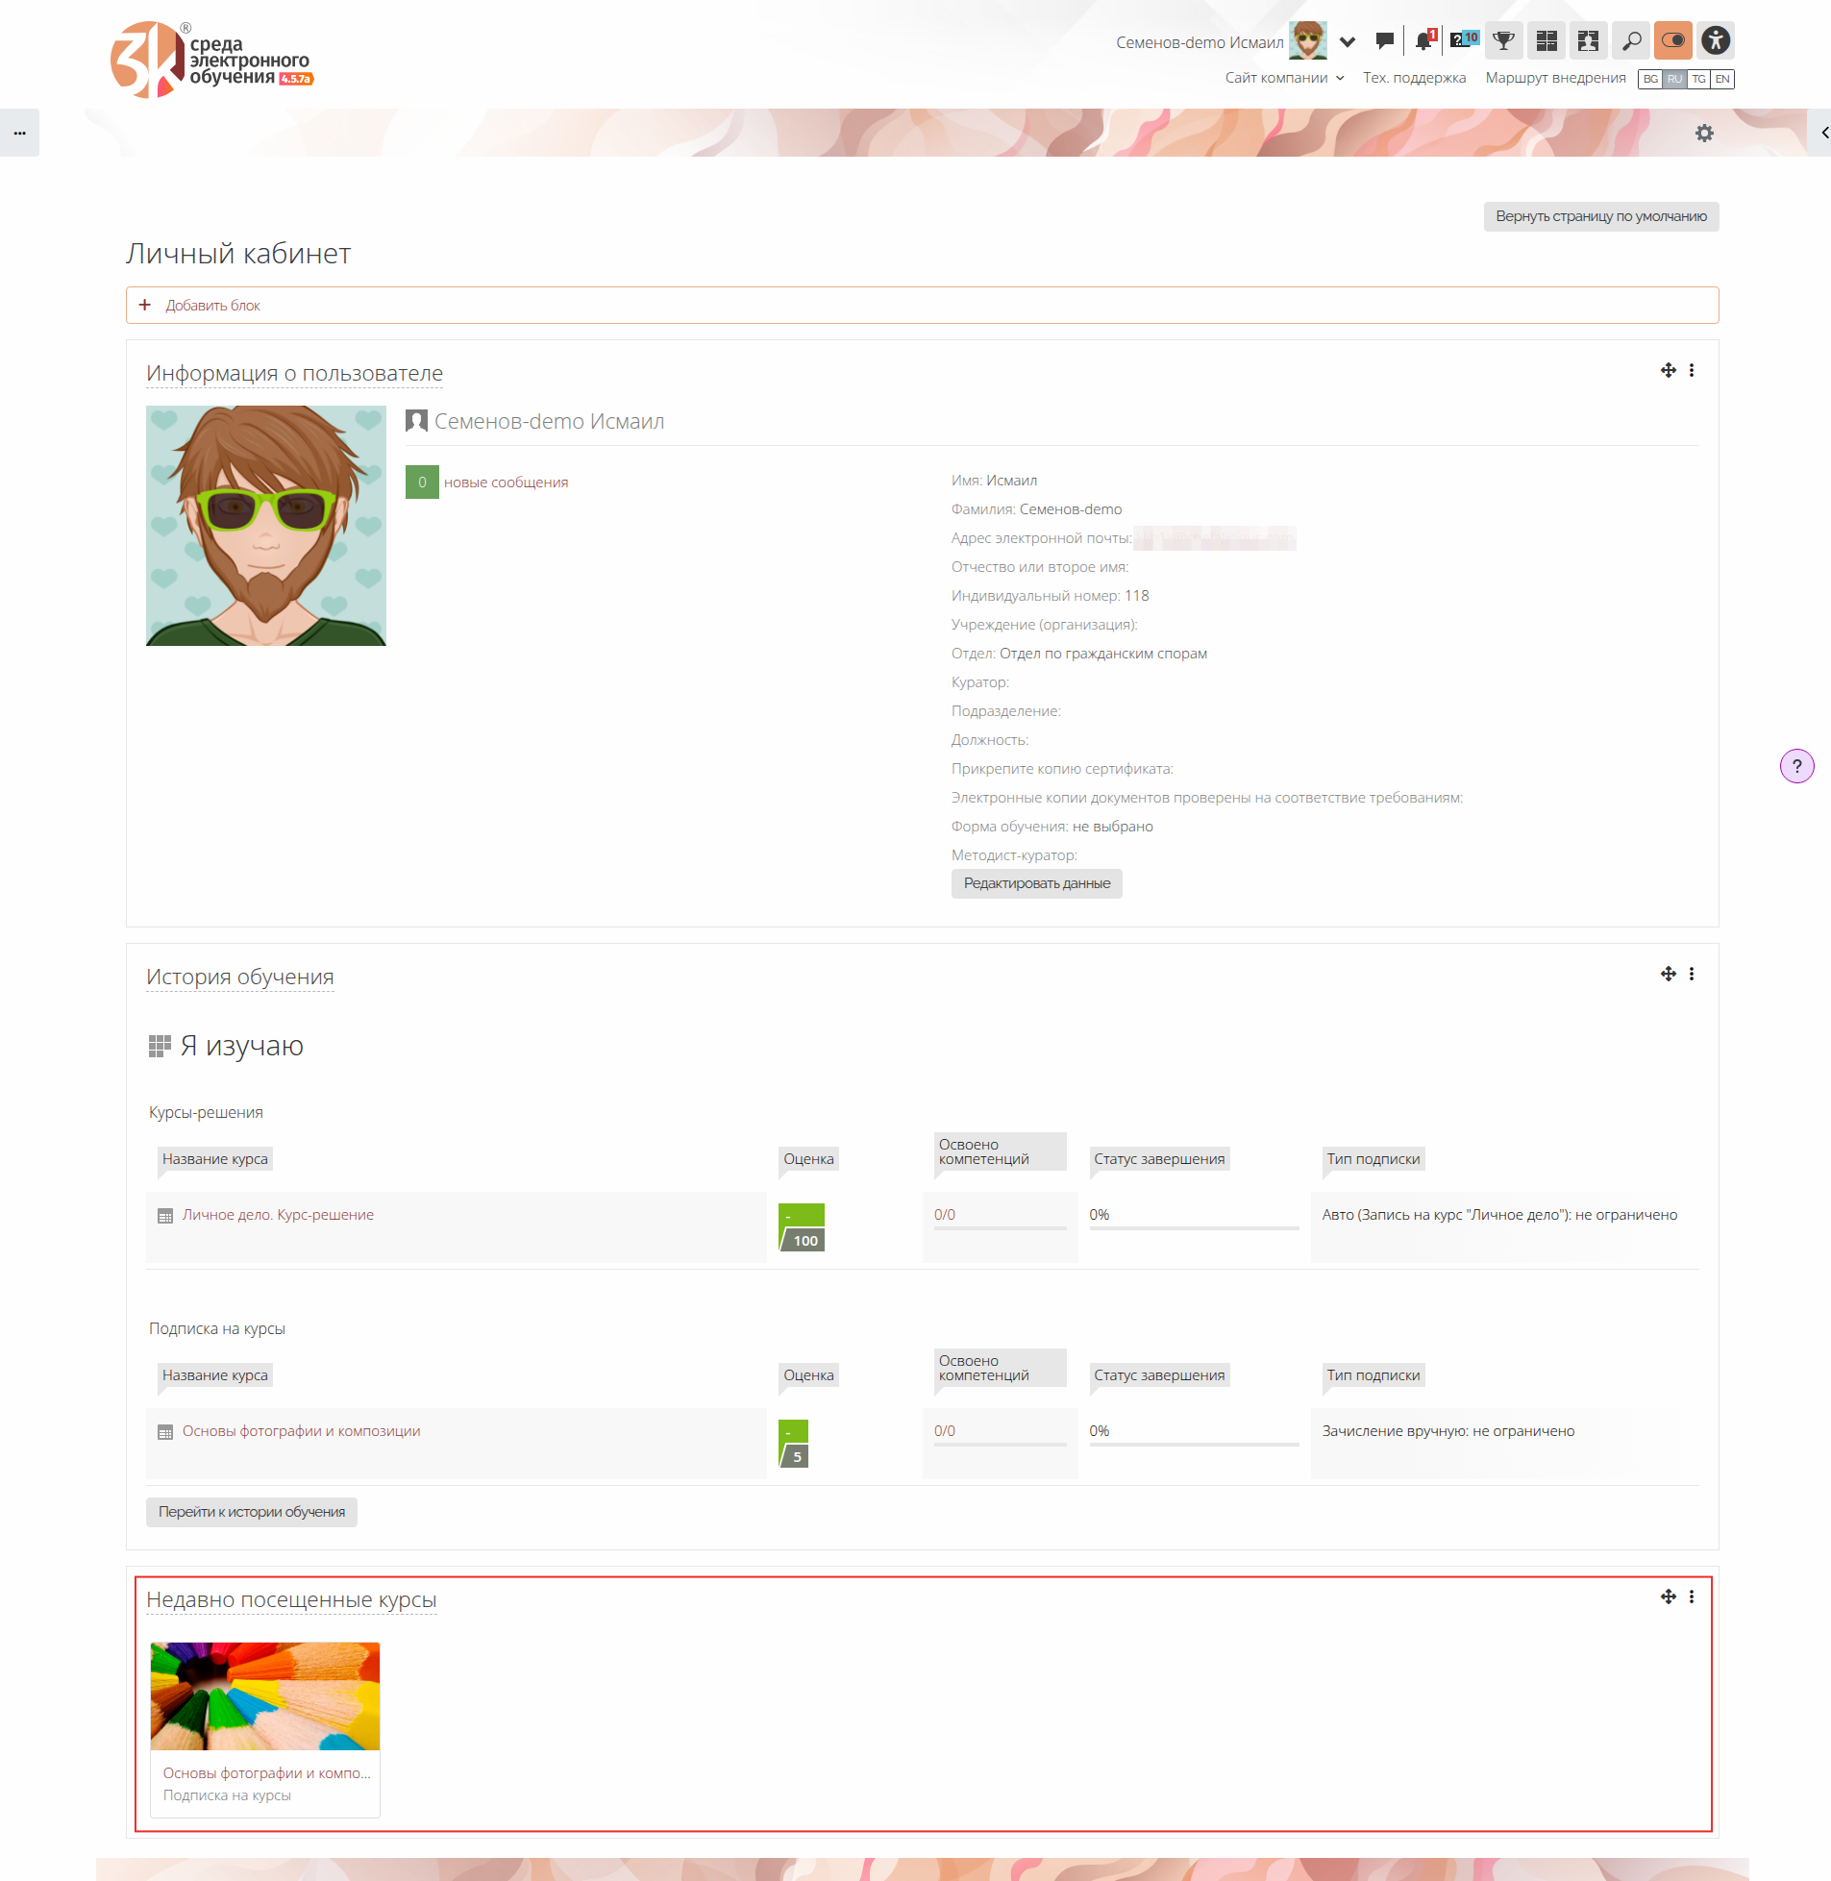1831x1881 pixels.
Task: Expand the Сайт компании dropdown
Action: point(1284,78)
